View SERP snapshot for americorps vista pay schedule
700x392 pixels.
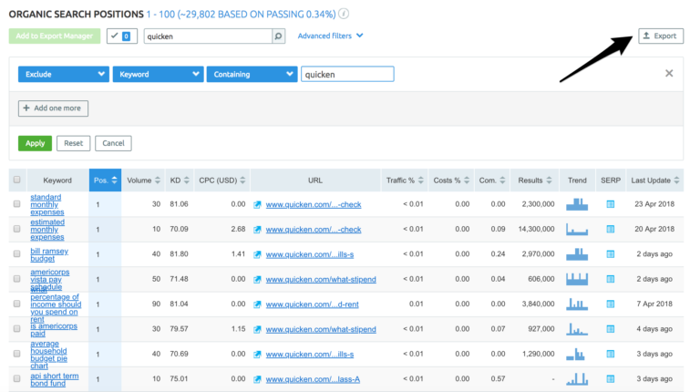pyautogui.click(x=611, y=279)
